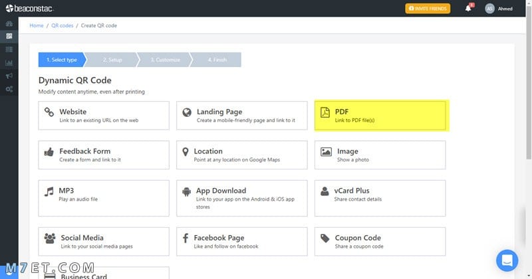Open the QR codes breadcrumb link
Image resolution: width=532 pixels, height=279 pixels.
tap(62, 25)
